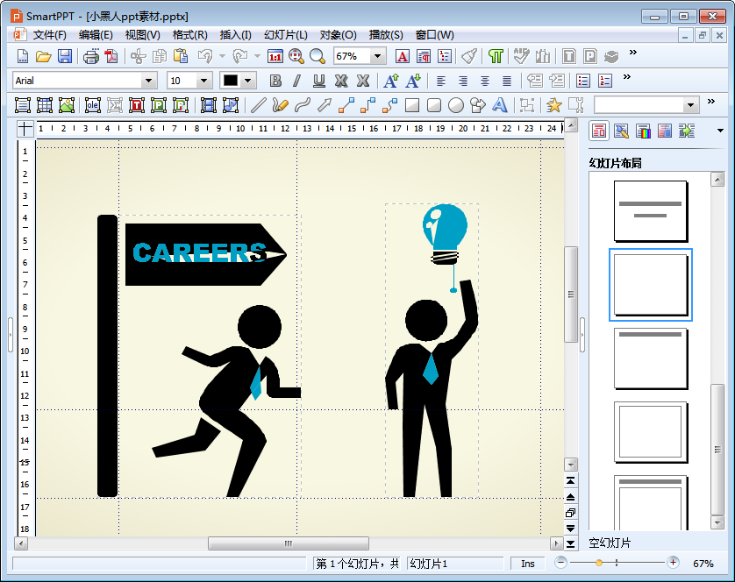Paste from clipboard using the paste icon
The width and height of the screenshot is (735, 582).
point(181,56)
